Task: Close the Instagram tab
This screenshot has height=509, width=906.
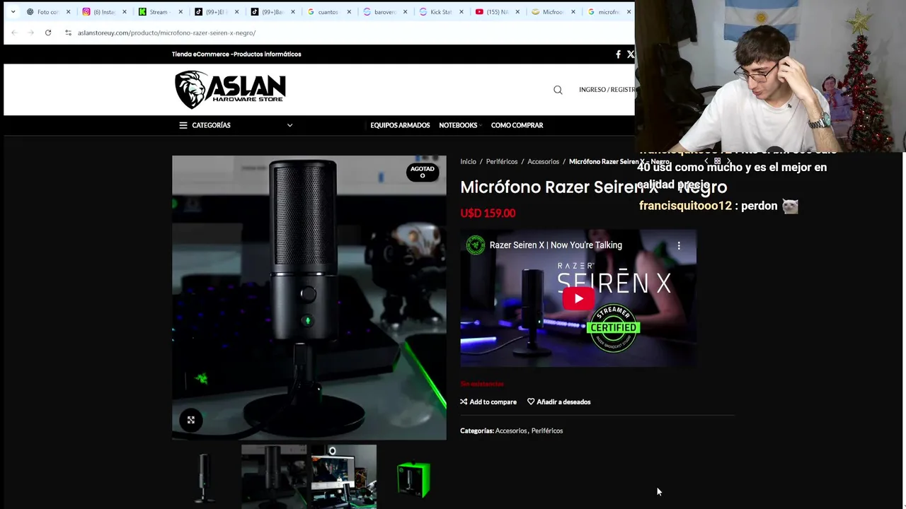Action: tap(124, 12)
